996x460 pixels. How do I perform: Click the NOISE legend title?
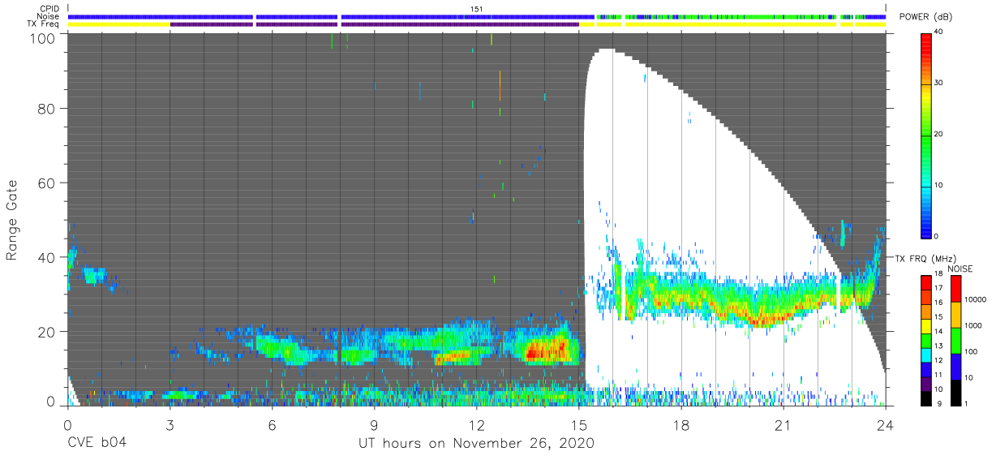[x=960, y=269]
